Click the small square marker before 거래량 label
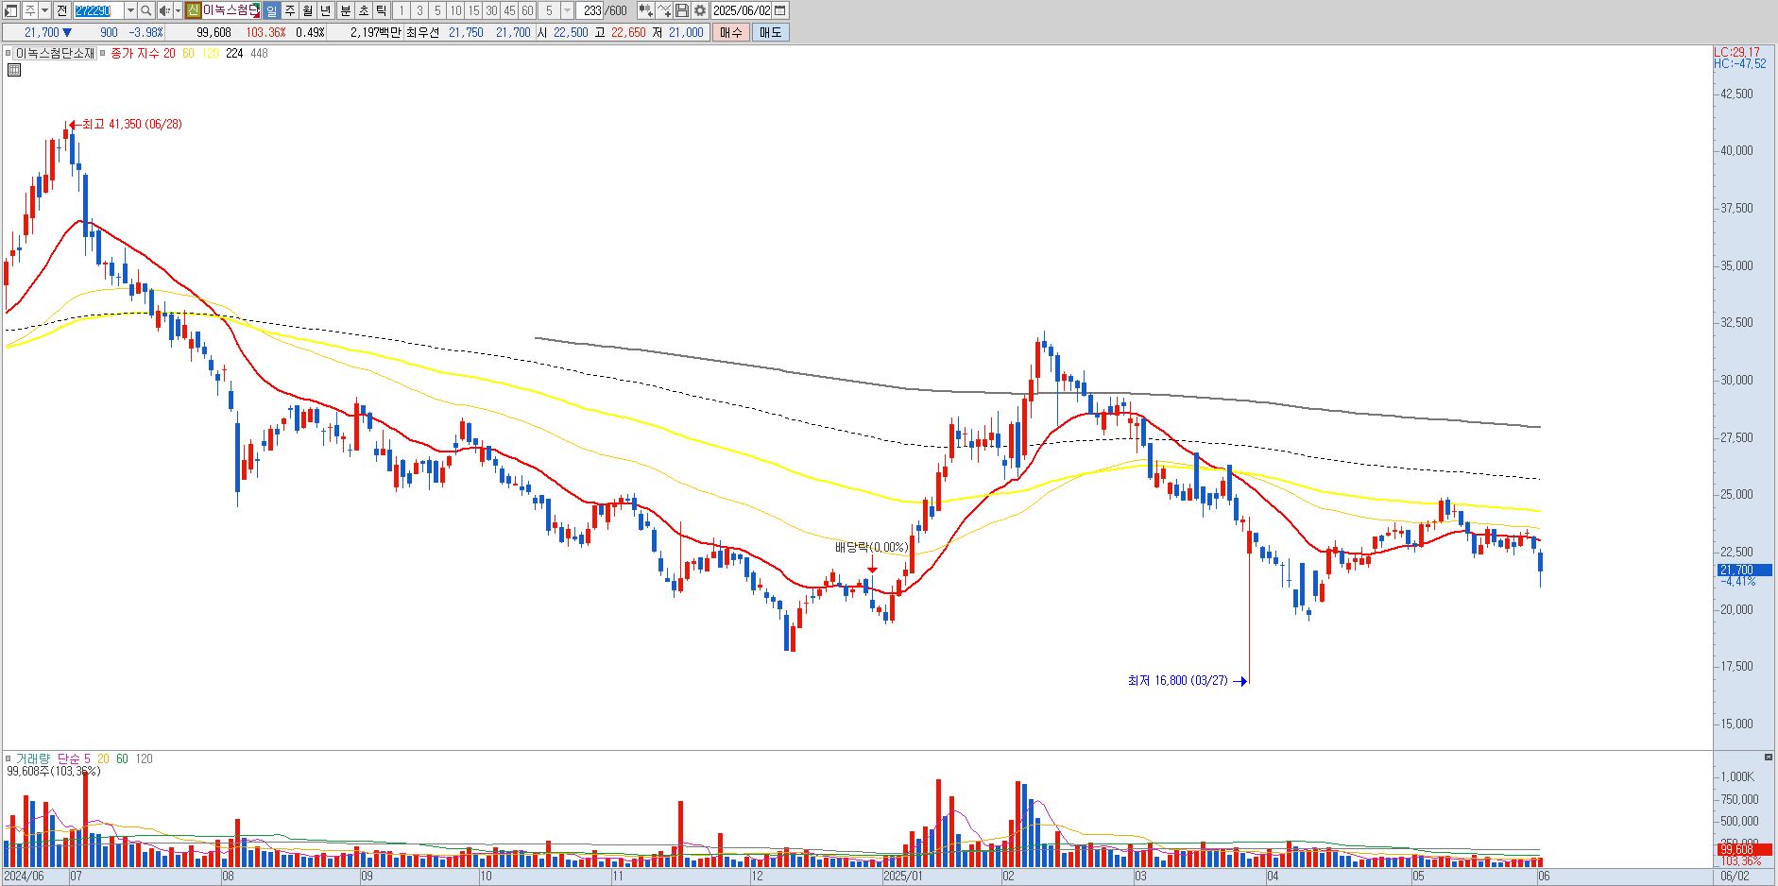Screen dimensions: 1778x886 click(8, 758)
